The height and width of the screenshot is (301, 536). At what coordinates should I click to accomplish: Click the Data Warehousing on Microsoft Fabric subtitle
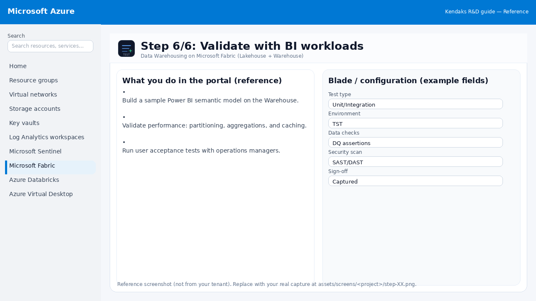[x=222, y=56]
